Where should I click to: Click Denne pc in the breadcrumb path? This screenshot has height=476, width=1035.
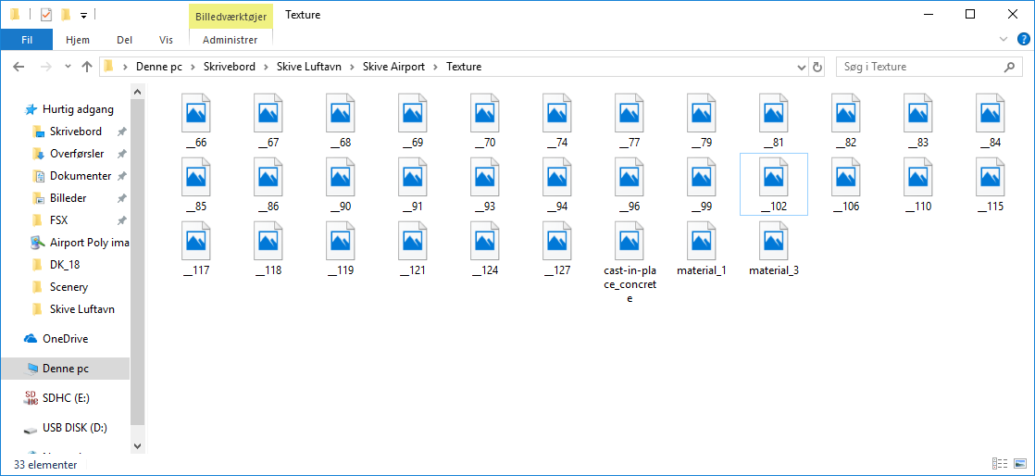click(x=158, y=67)
